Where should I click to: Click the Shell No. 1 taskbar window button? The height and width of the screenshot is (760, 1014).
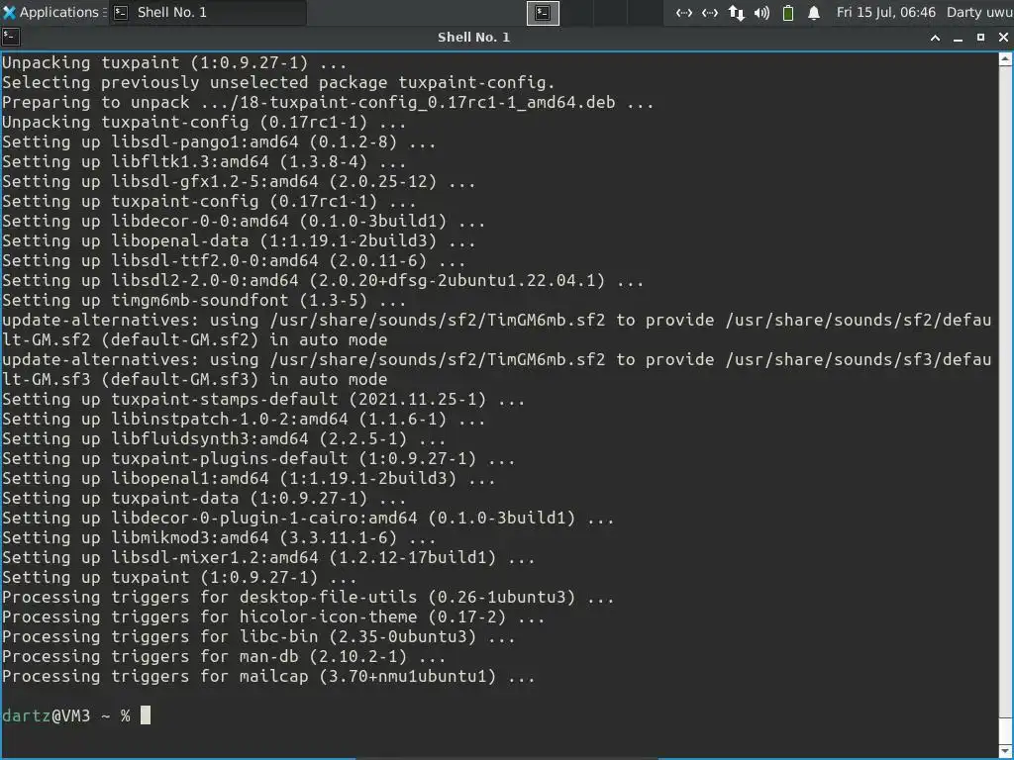[208, 12]
